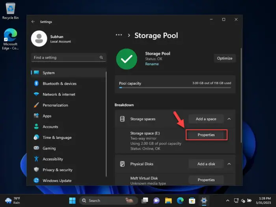
Task: Click the Windows Update refresh icon
Action: pyautogui.click(x=36, y=181)
